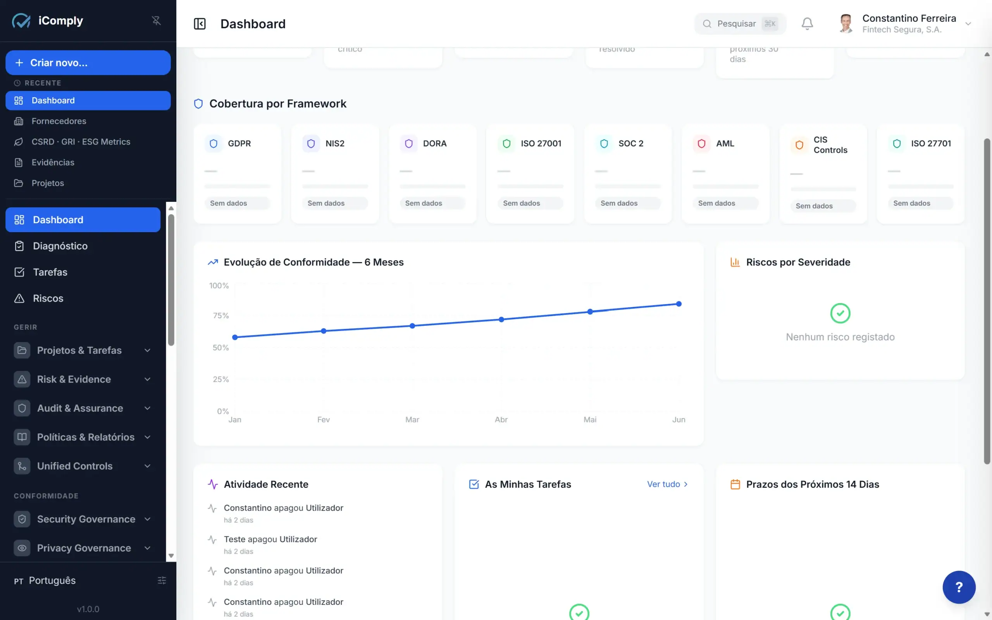Click Evolução de Conformidade trend icon

pos(213,262)
